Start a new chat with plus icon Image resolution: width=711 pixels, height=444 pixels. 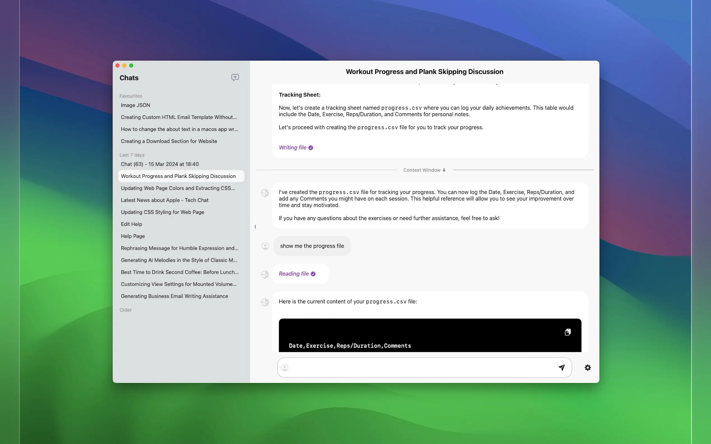[235, 77]
